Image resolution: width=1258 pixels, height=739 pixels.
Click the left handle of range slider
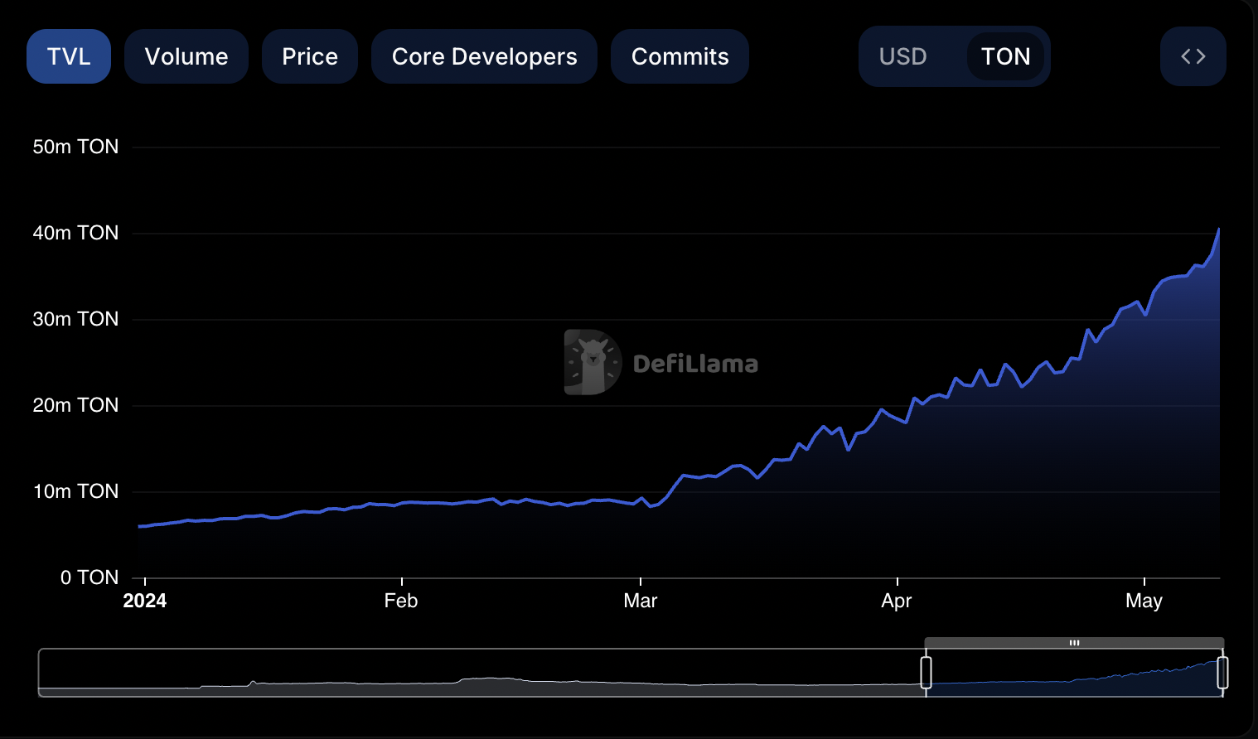[926, 672]
